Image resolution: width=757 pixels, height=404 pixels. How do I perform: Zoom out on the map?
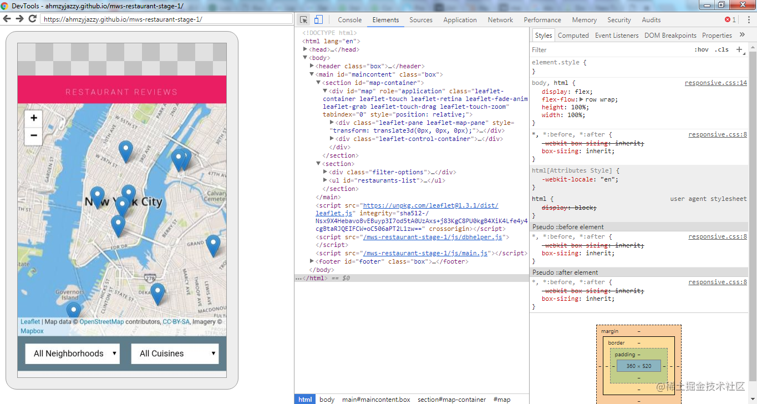click(x=34, y=135)
